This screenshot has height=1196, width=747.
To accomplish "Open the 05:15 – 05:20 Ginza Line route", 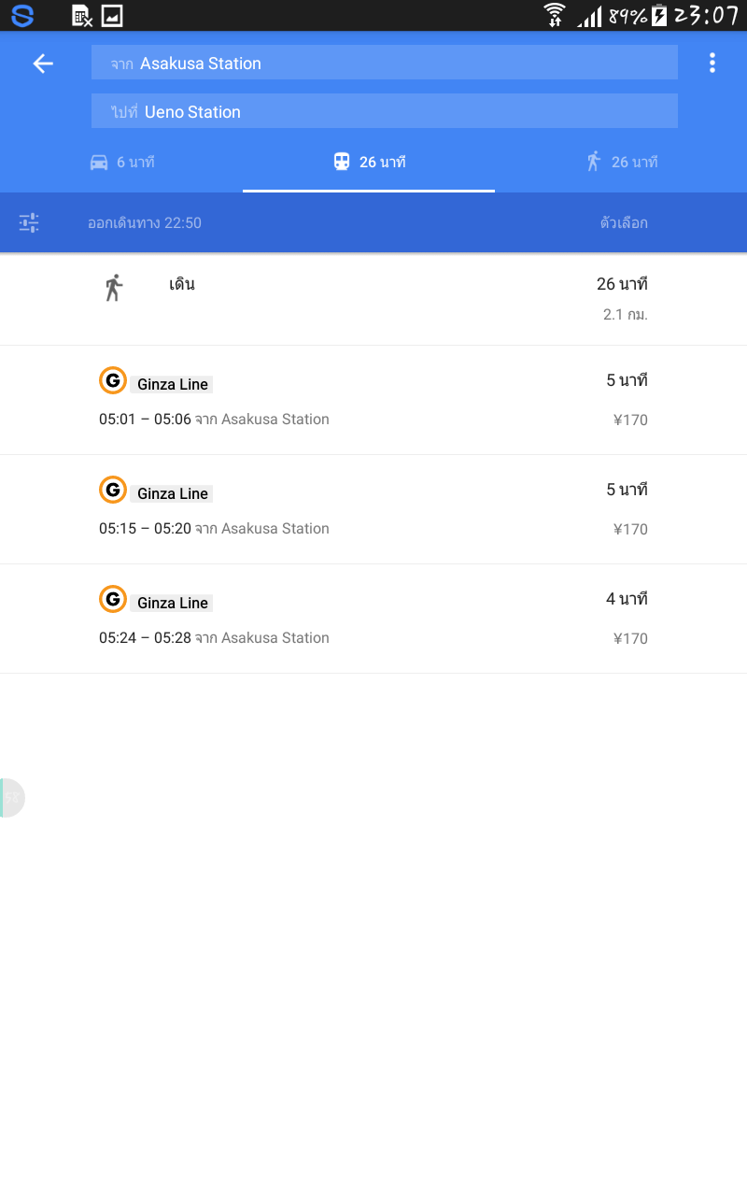I will pos(373,509).
